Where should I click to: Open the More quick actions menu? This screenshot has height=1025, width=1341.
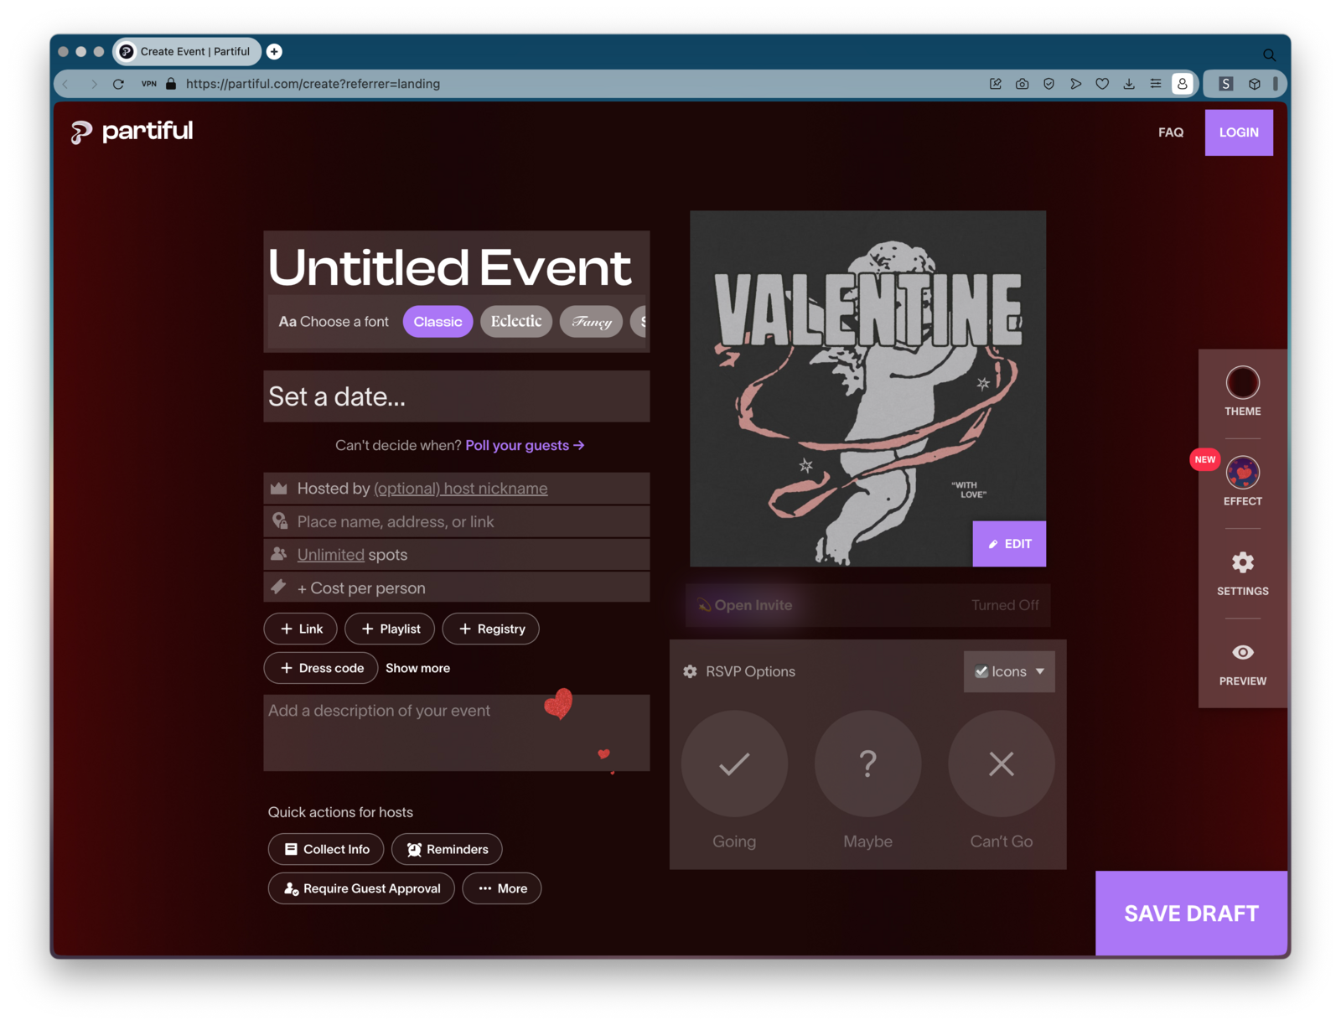coord(501,888)
